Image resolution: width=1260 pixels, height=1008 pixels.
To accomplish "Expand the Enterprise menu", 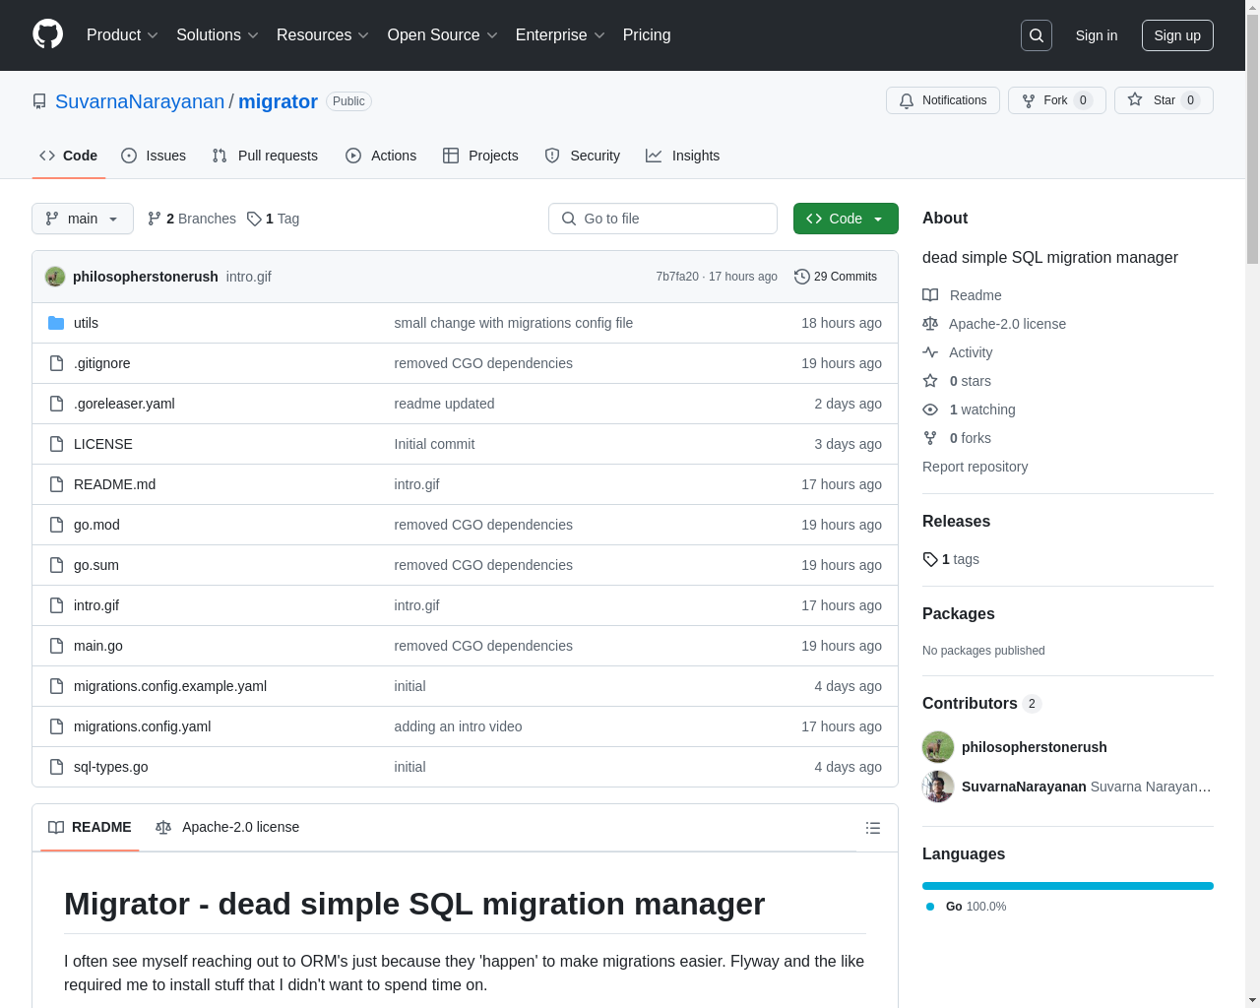I will tap(560, 35).
